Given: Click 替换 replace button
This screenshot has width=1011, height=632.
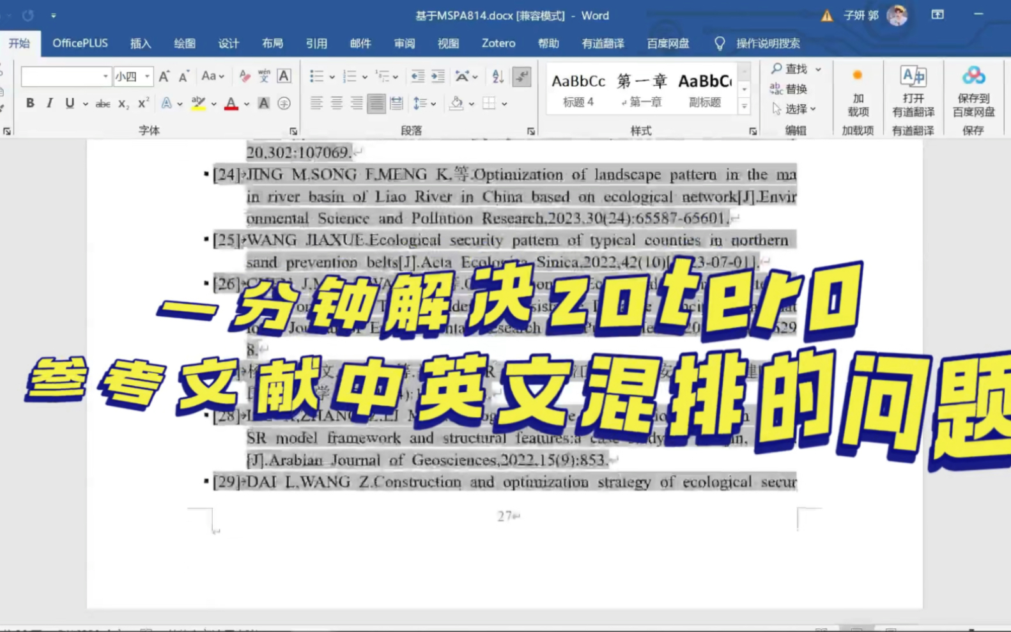Looking at the screenshot, I should tap(789, 89).
